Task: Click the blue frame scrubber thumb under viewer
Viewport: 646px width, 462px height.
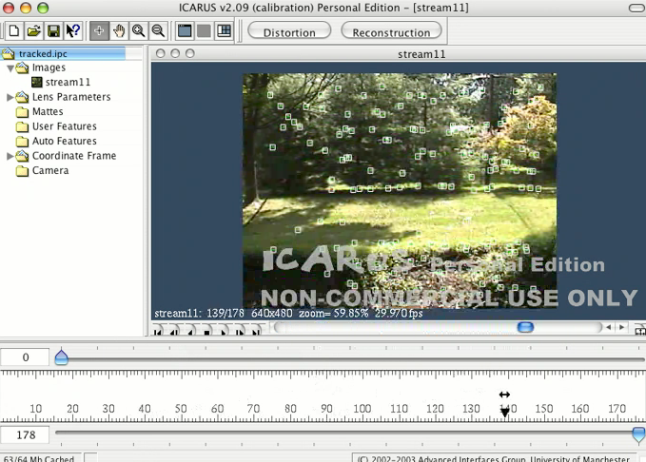Action: tap(525, 327)
